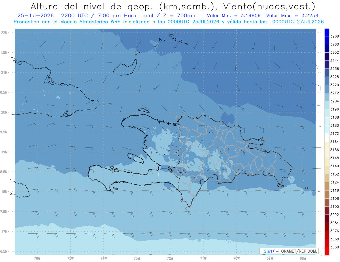Click the color swatch between 3260 and 3268
This screenshot has width=340, height=262.
pyautogui.click(x=327, y=40)
